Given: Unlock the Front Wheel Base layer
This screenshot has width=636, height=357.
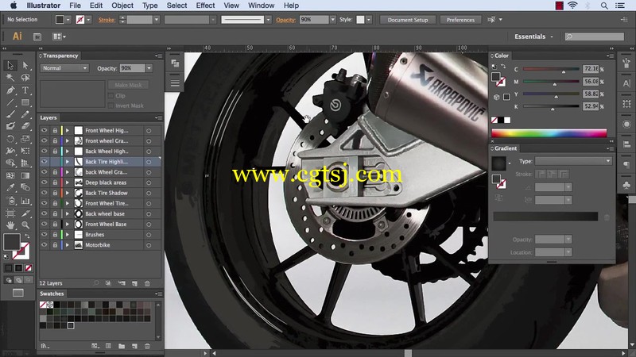Looking at the screenshot, I should pos(55,224).
